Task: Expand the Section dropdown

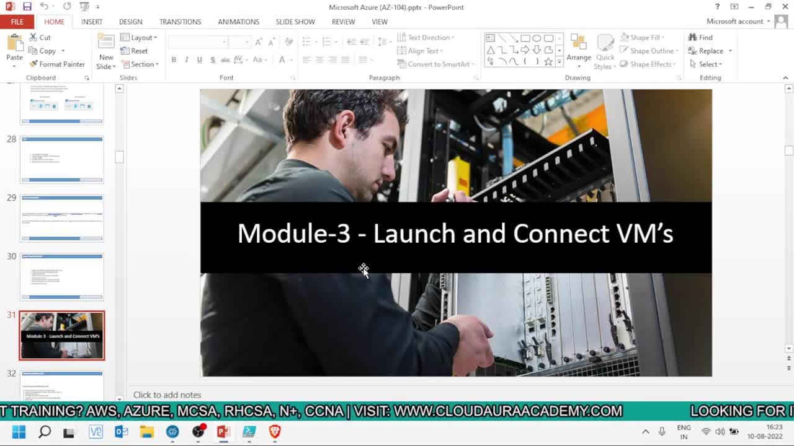Action: 140,64
